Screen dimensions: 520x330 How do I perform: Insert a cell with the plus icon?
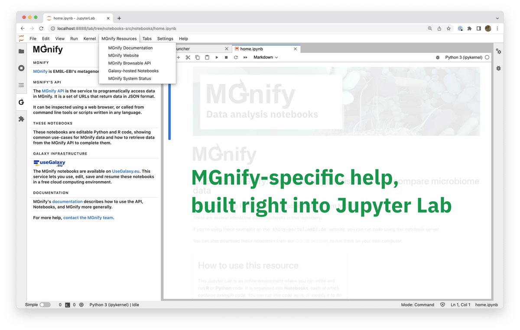(178, 57)
